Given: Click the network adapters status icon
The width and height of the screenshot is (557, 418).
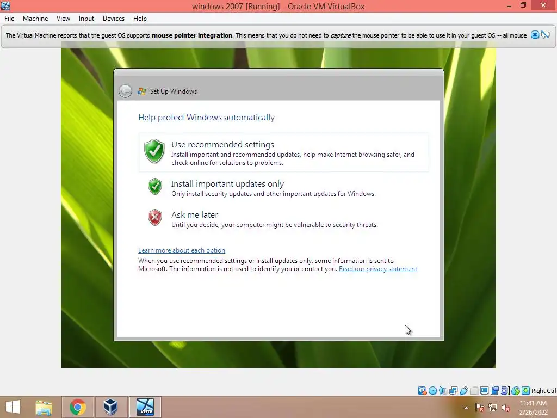Looking at the screenshot, I should (453, 391).
